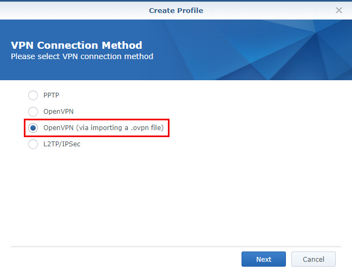Pick the L2TP/IPSec radio button
352x271 pixels.
pos(33,144)
